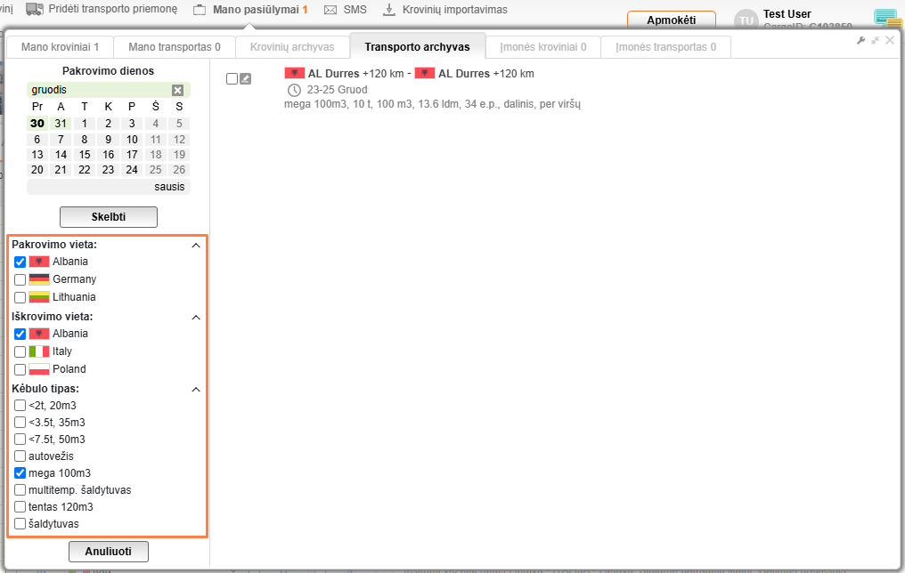Viewport: 905px width, 573px height.
Task: Switch to the Mano kroviniai tab
Action: point(60,46)
